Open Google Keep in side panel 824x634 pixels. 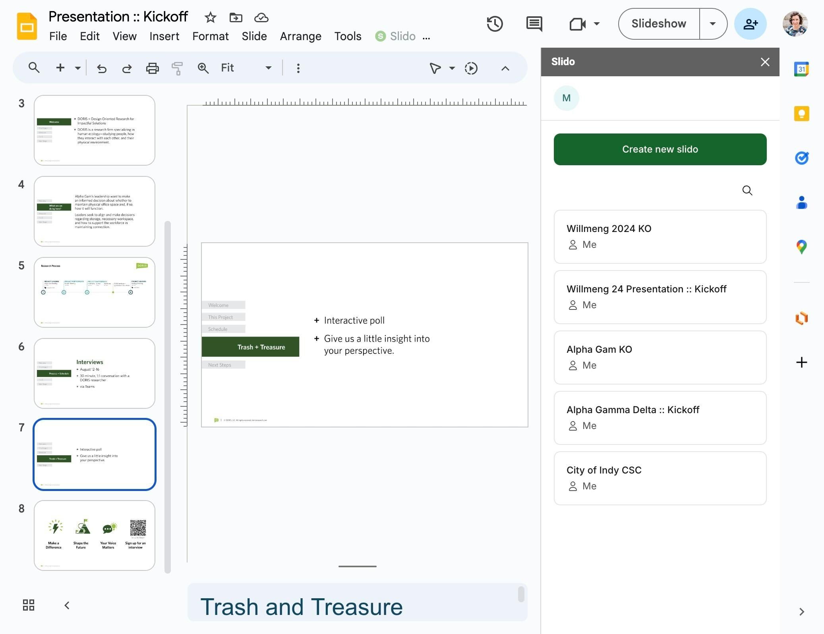pos(801,114)
